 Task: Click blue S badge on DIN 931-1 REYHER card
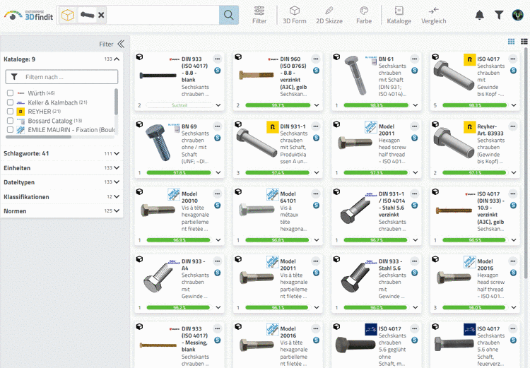point(316,138)
